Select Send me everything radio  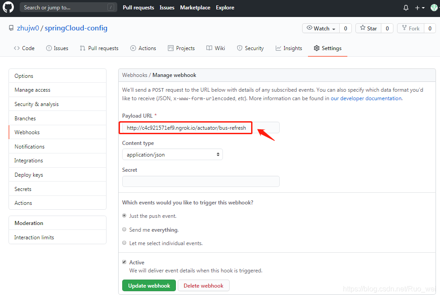[124, 229]
